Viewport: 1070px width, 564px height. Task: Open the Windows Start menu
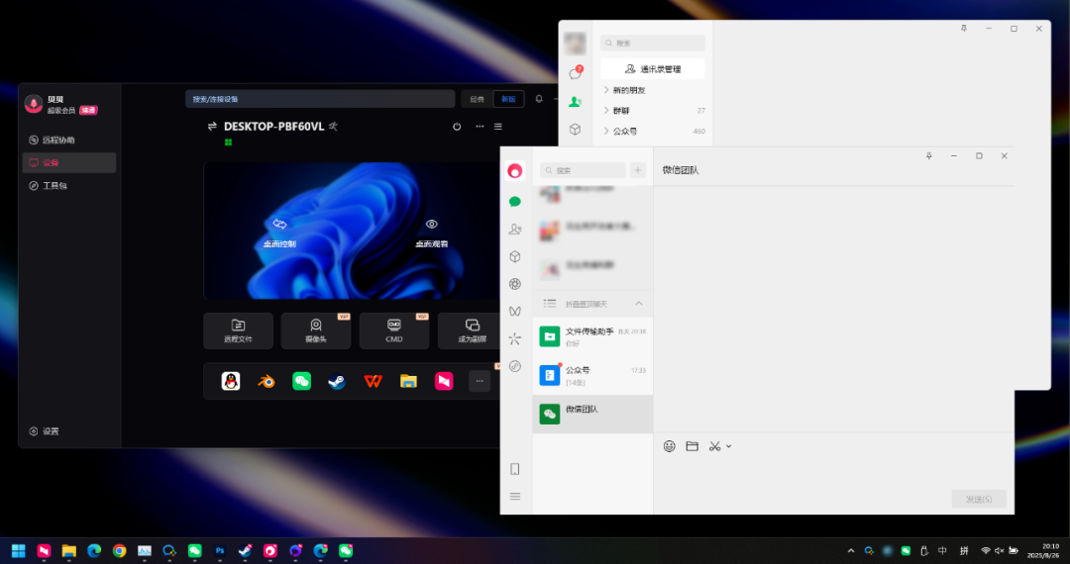click(19, 550)
